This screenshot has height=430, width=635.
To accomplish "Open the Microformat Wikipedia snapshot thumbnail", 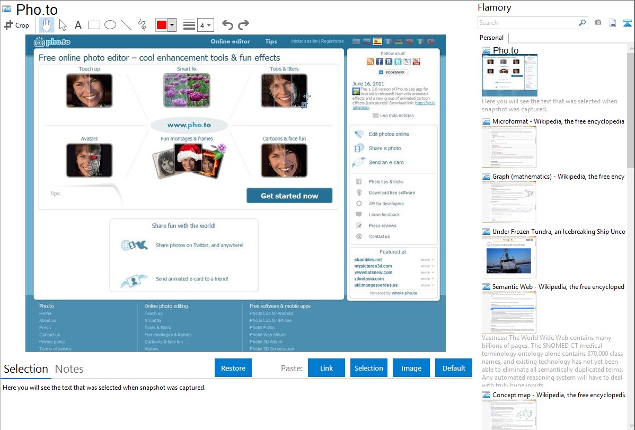I will [x=509, y=147].
